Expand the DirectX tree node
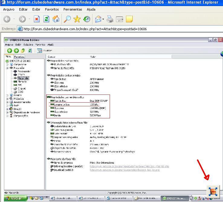 (x=7, y=109)
